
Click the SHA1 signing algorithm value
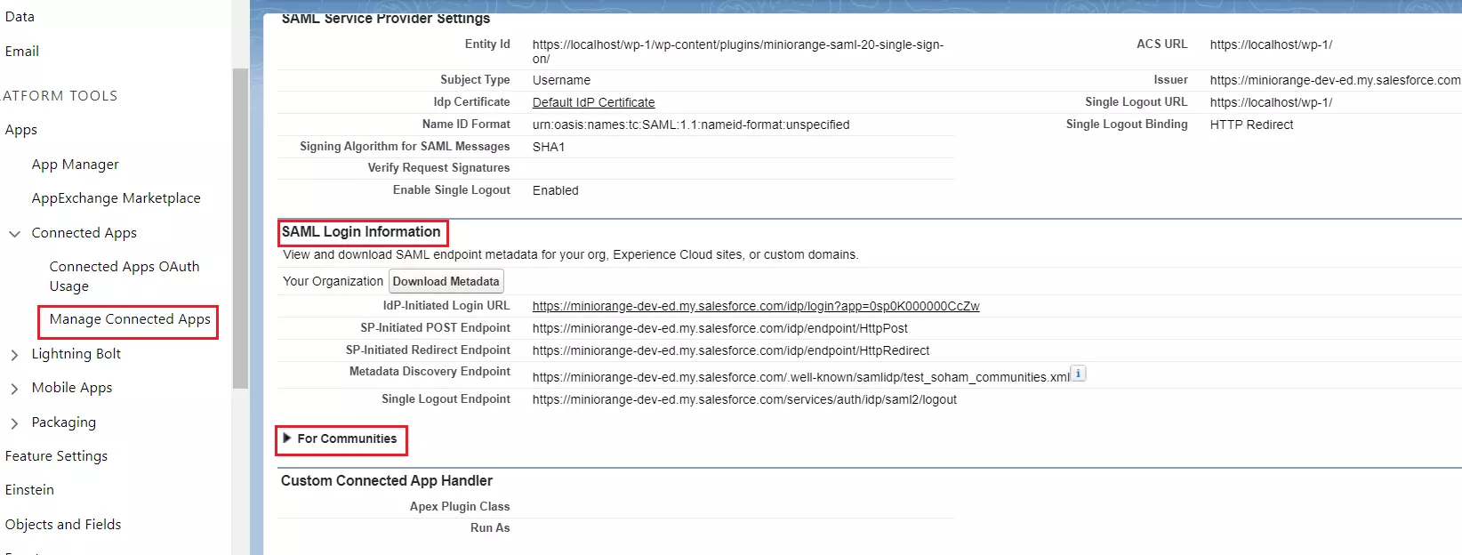[549, 147]
